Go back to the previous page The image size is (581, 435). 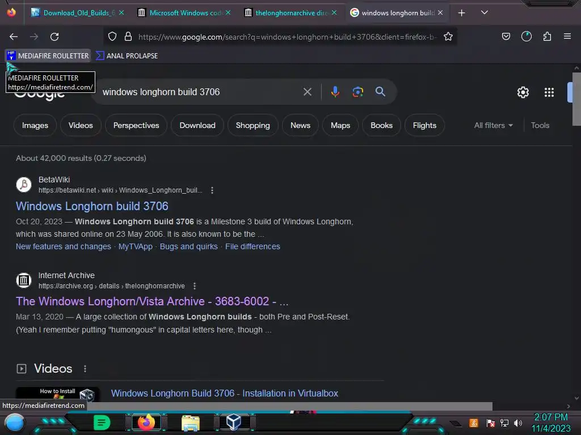pyautogui.click(x=14, y=37)
